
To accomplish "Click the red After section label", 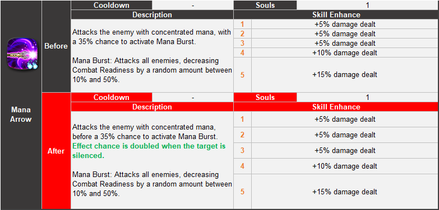I will pos(56,151).
